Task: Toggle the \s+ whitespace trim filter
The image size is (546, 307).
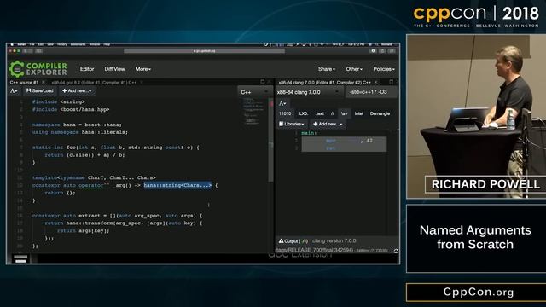Action: [x=344, y=113]
